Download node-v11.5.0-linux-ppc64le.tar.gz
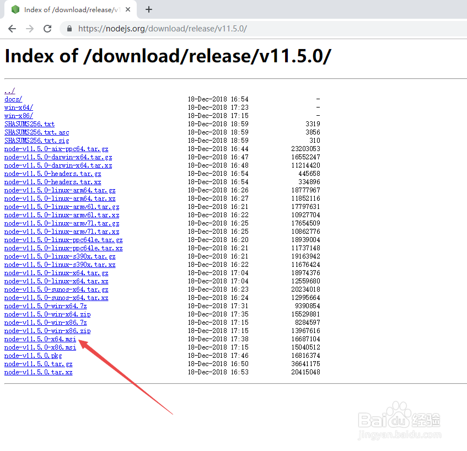 [x=63, y=240]
